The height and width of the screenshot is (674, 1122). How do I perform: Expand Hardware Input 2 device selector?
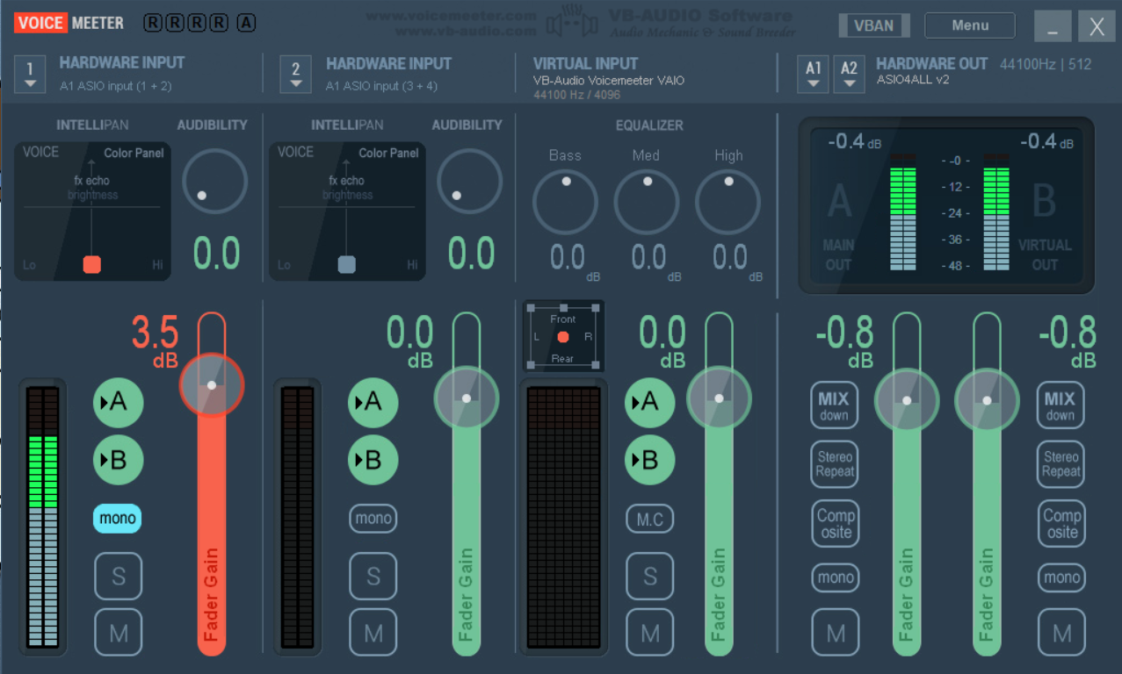[x=296, y=74]
